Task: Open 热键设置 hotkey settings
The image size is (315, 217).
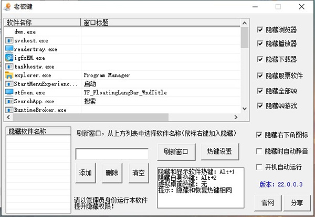Action: coord(220,151)
